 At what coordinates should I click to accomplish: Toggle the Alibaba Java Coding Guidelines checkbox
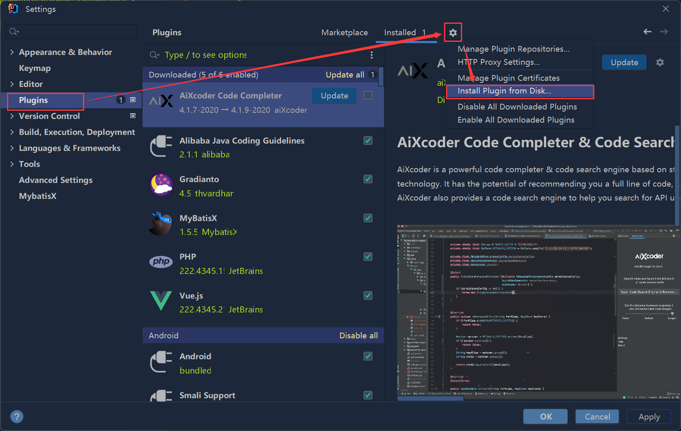[368, 140]
